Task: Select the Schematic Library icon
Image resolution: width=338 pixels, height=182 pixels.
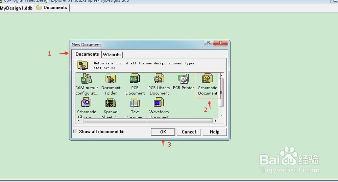Action: [87, 103]
